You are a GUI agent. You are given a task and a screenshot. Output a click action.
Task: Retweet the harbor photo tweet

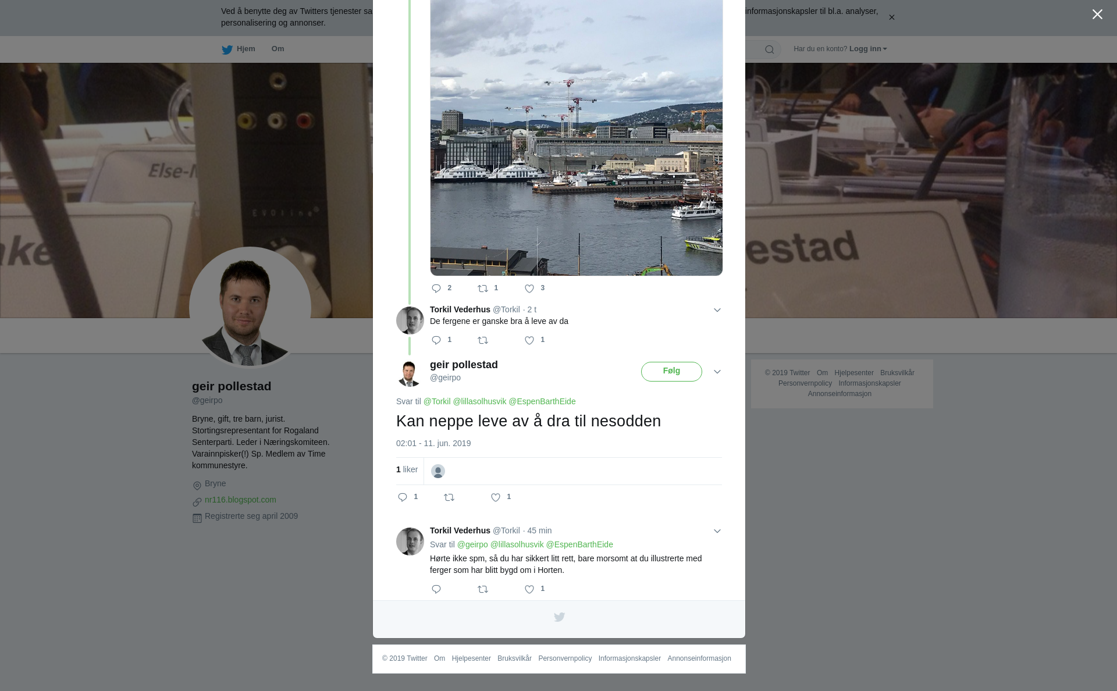click(483, 288)
